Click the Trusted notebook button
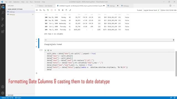 [x=139, y=10]
